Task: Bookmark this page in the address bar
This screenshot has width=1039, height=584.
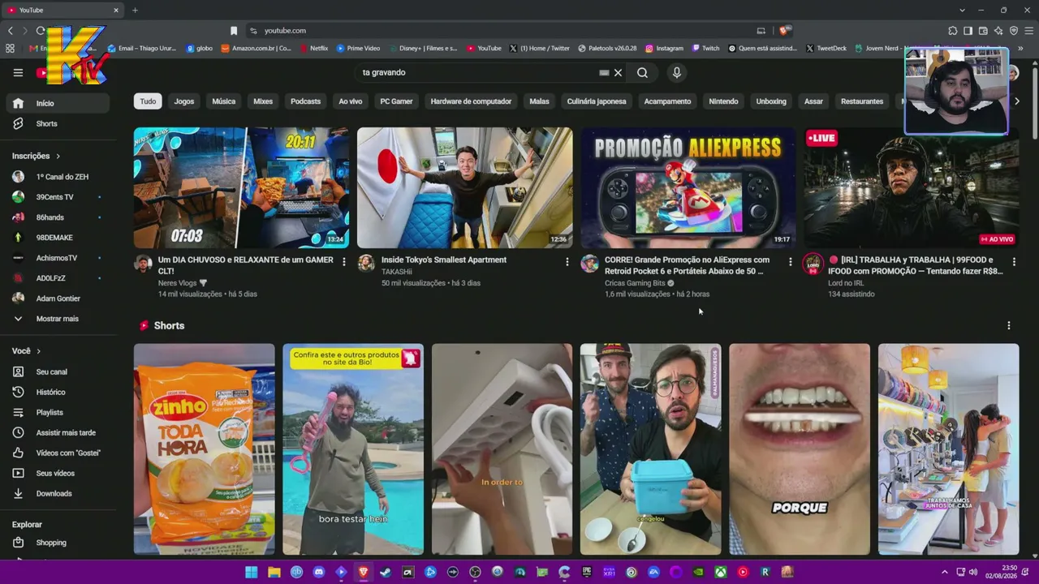Action: [x=234, y=31]
